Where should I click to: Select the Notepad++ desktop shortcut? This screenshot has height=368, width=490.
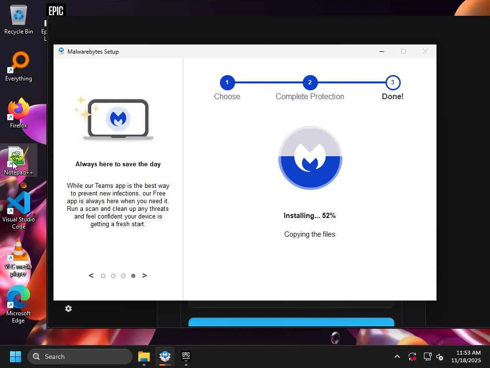(x=19, y=161)
